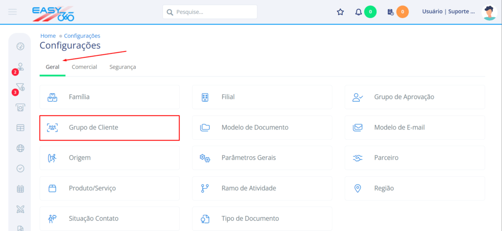
Task: Open the Filial settings card
Action: click(x=262, y=97)
